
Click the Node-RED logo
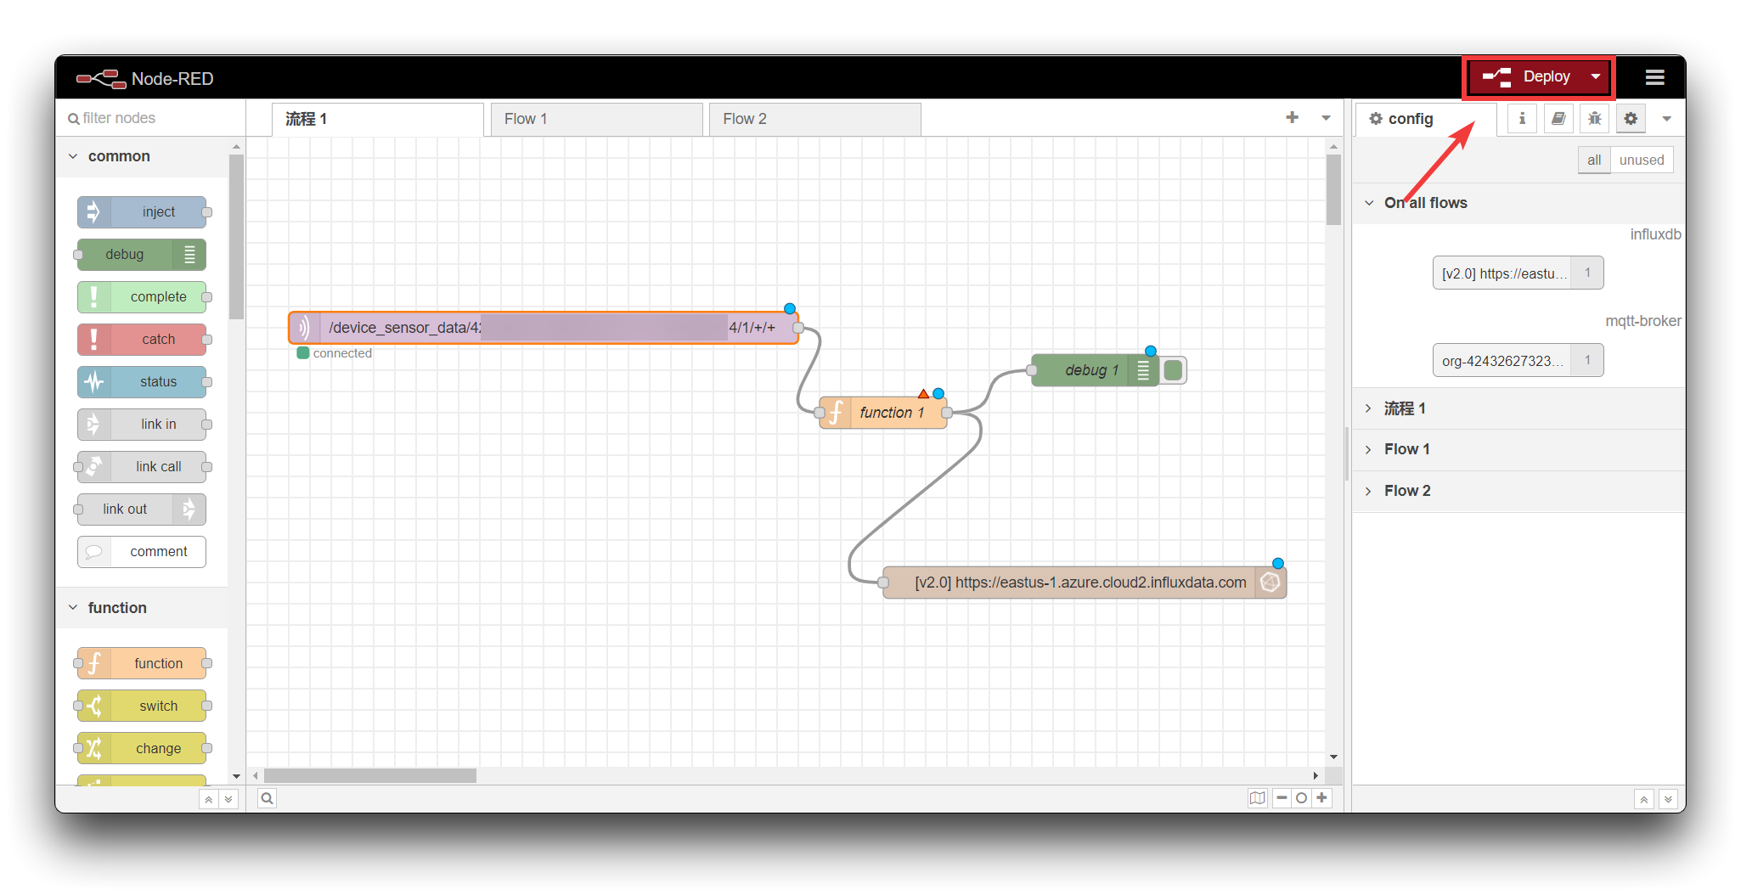click(x=144, y=78)
